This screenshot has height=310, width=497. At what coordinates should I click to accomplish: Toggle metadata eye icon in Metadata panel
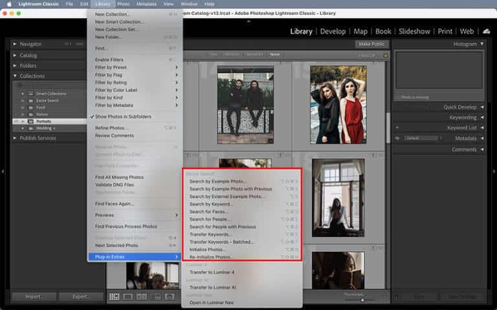point(397,138)
